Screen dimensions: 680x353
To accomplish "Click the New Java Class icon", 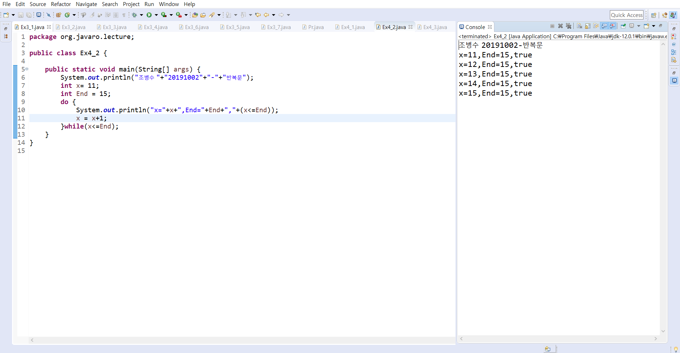I will [x=67, y=15].
